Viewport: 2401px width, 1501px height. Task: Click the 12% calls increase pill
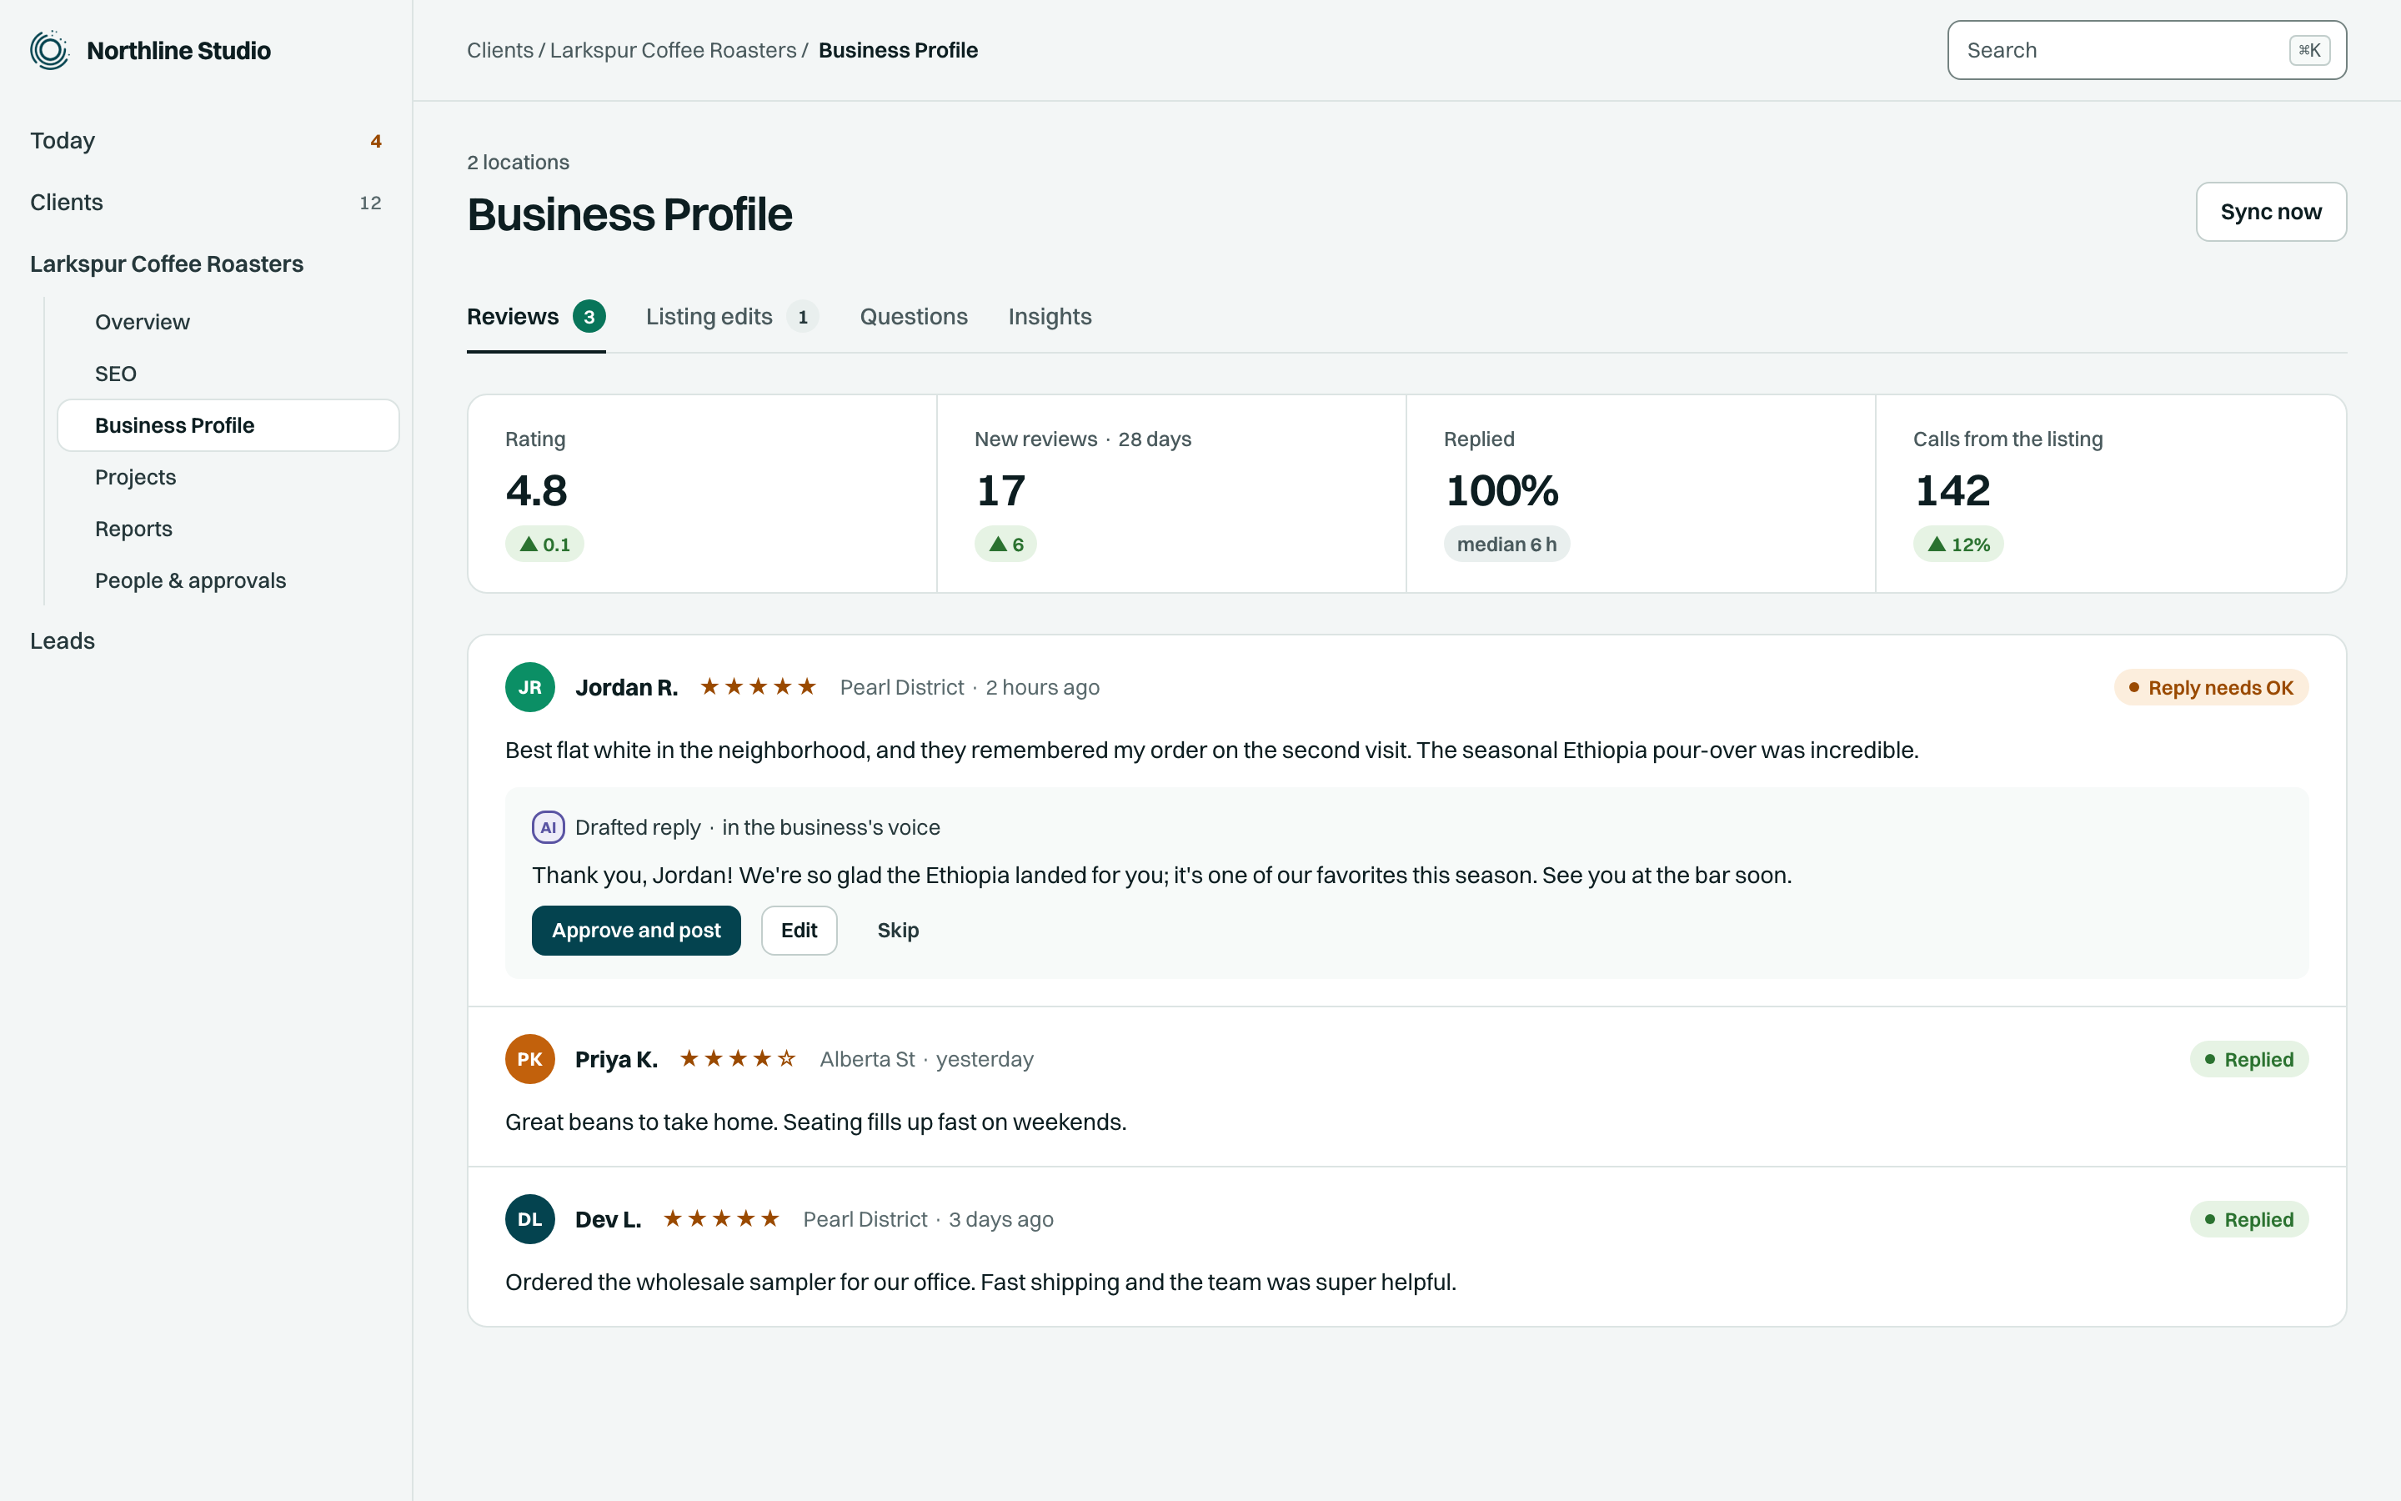[1958, 544]
